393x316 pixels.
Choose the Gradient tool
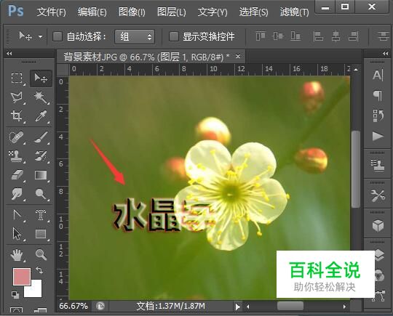coord(41,174)
